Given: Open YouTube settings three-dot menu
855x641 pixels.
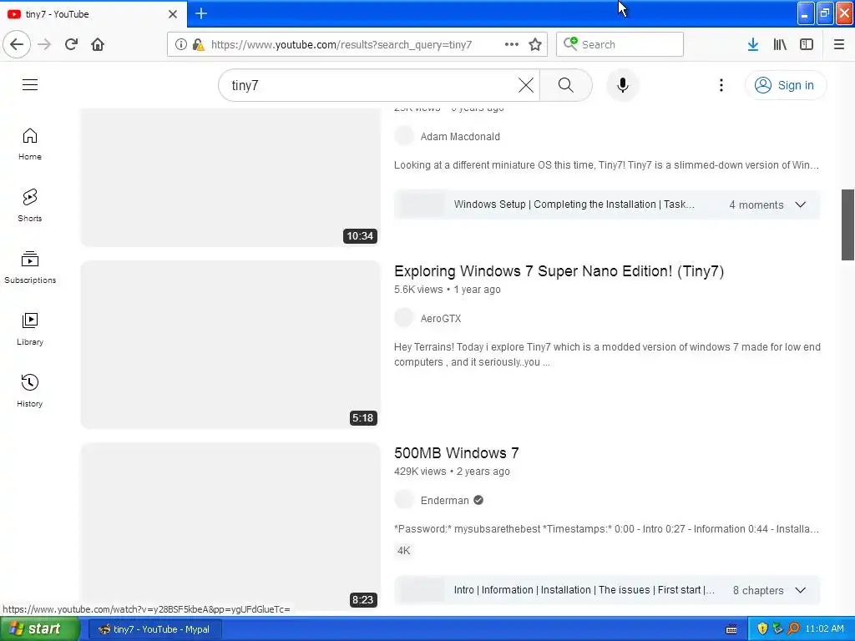Looking at the screenshot, I should click(x=721, y=85).
